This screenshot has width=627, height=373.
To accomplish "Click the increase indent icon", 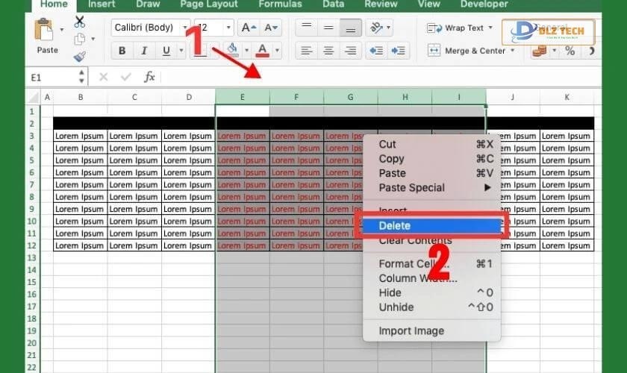I will coord(399,51).
